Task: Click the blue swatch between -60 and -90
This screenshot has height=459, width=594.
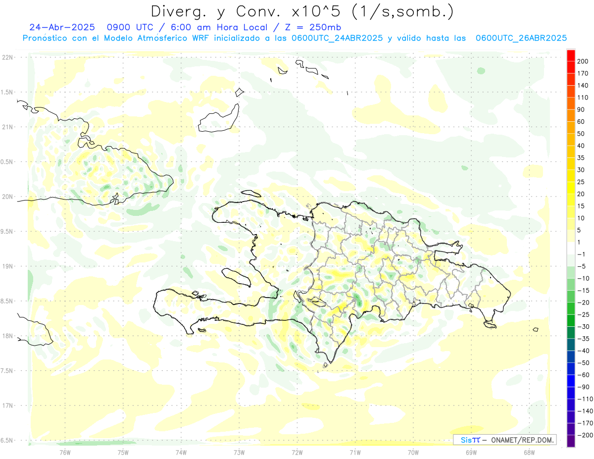Action: tap(571, 381)
